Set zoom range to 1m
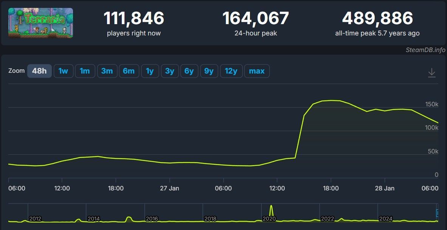The height and width of the screenshot is (230, 447). 85,71
